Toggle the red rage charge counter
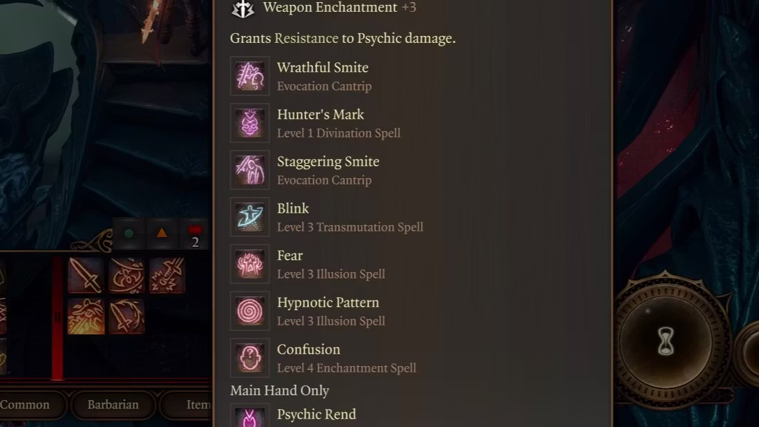Image resolution: width=759 pixels, height=427 pixels. tap(195, 235)
